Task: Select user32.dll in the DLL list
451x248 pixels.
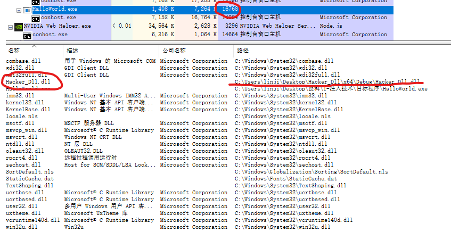Action: pyautogui.click(x=22, y=206)
